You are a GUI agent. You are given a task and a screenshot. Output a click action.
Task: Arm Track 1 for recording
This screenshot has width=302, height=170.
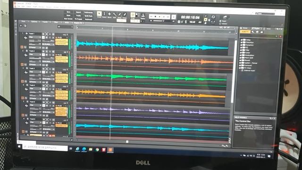click(50, 34)
